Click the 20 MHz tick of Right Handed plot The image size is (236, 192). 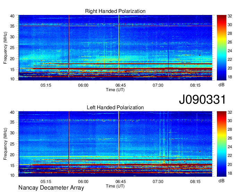pos(12,59)
